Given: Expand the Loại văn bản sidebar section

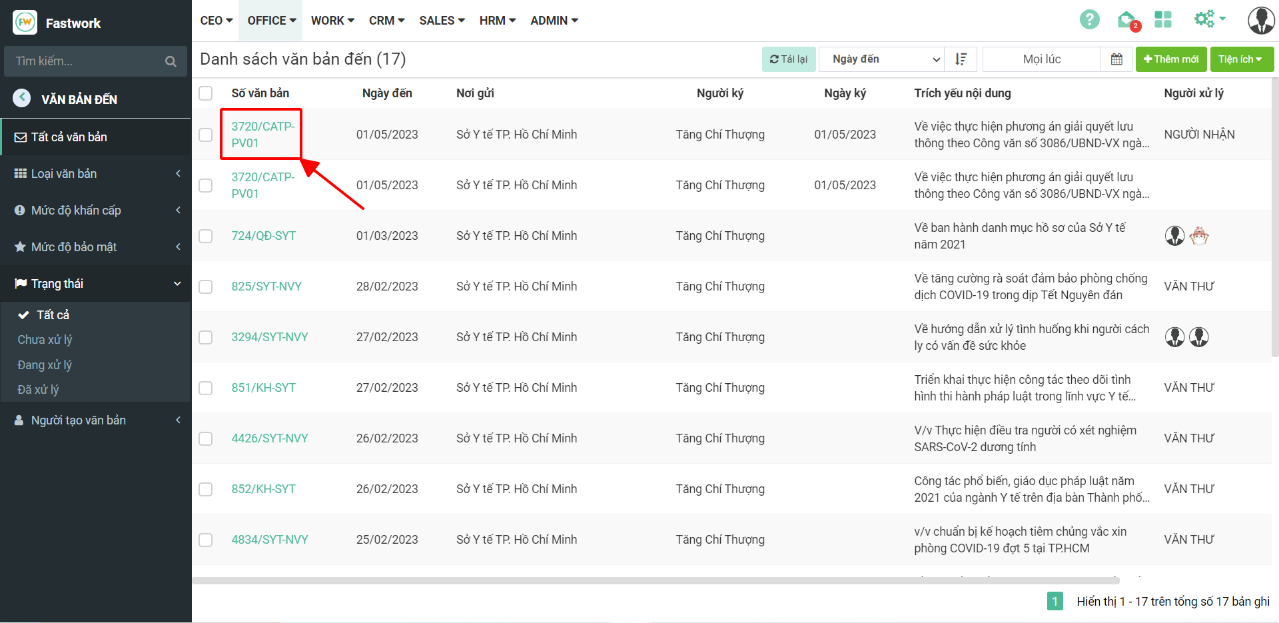Looking at the screenshot, I should click(x=96, y=174).
